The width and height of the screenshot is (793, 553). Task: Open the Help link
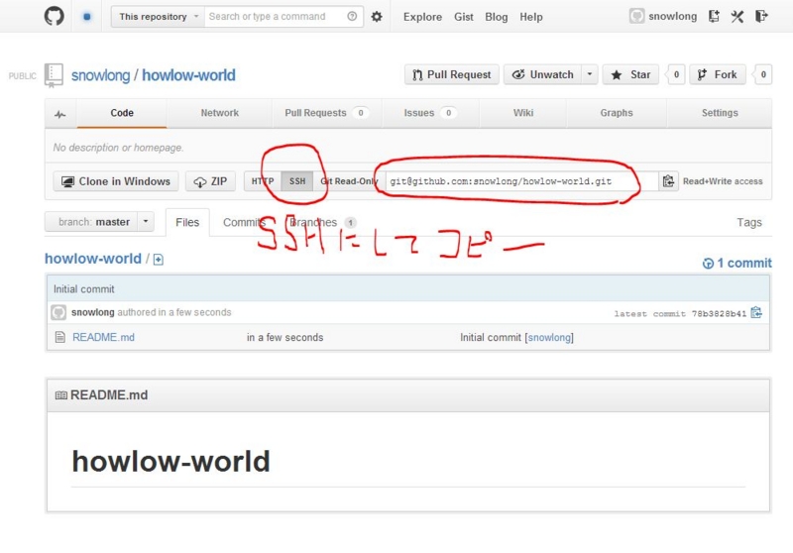coord(531,17)
